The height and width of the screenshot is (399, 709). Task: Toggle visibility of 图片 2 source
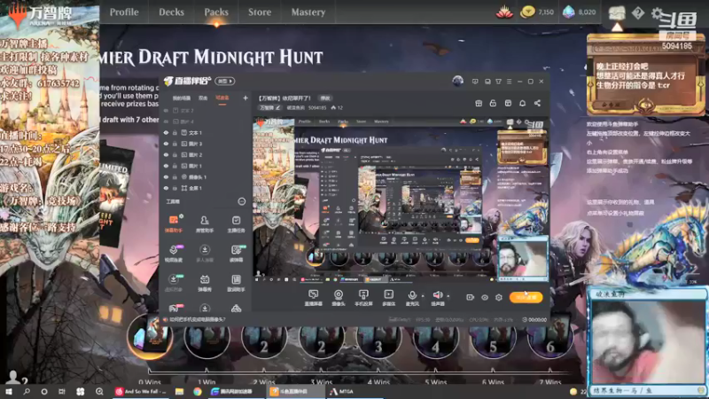tap(166, 154)
